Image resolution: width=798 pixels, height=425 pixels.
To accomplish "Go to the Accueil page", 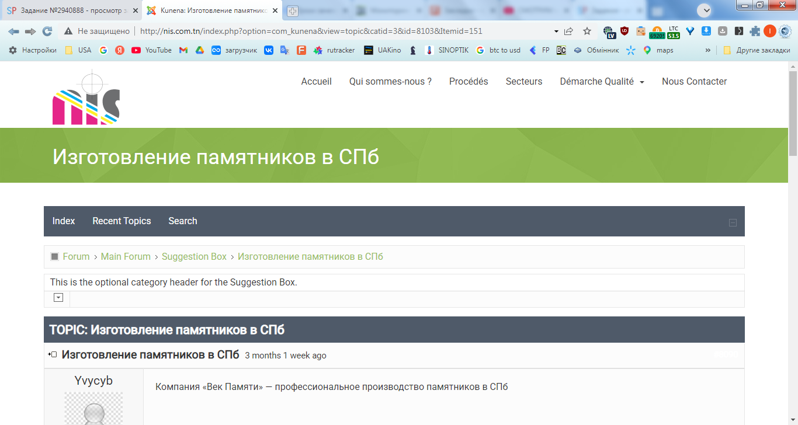I will (317, 82).
